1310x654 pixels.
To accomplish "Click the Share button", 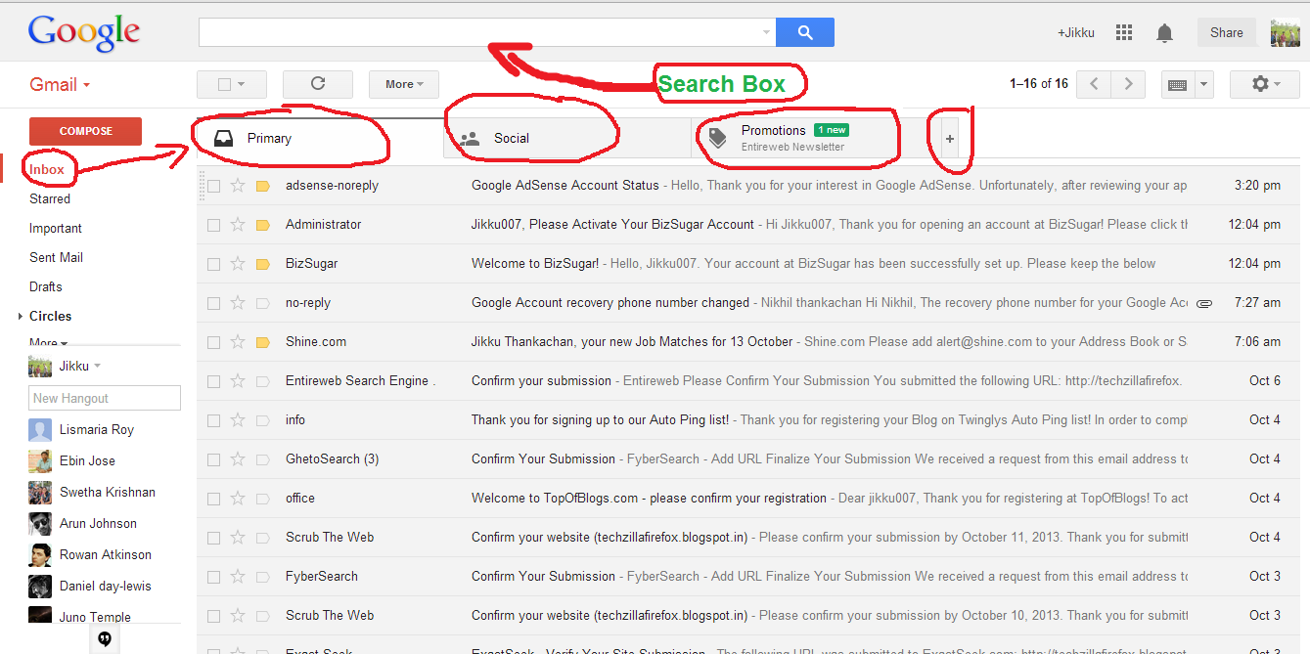I will (1227, 32).
